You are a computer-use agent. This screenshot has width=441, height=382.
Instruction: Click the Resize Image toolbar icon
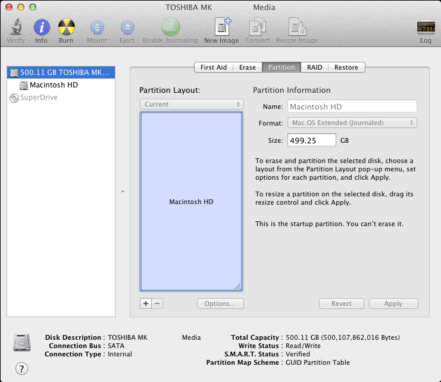tap(297, 27)
